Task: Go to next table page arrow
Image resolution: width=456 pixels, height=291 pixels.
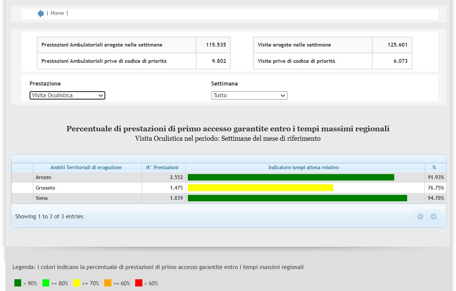Action: pos(433,216)
